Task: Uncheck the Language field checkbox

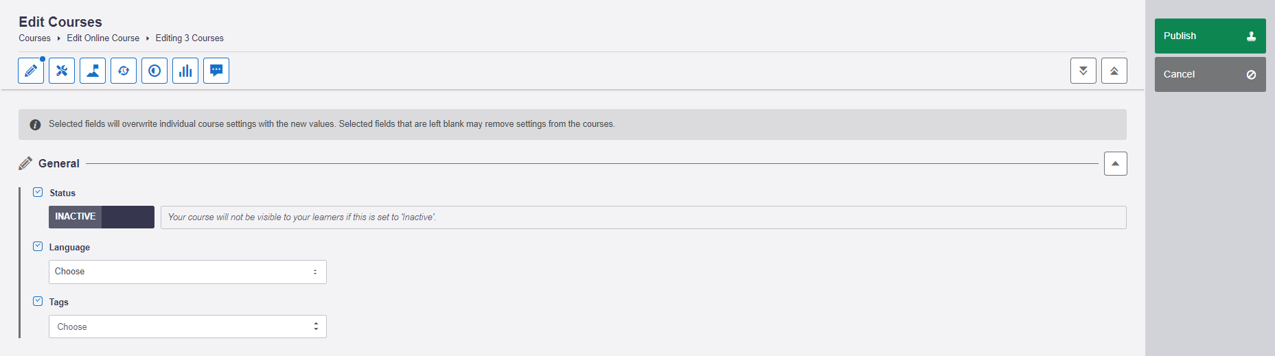Action: (x=38, y=246)
